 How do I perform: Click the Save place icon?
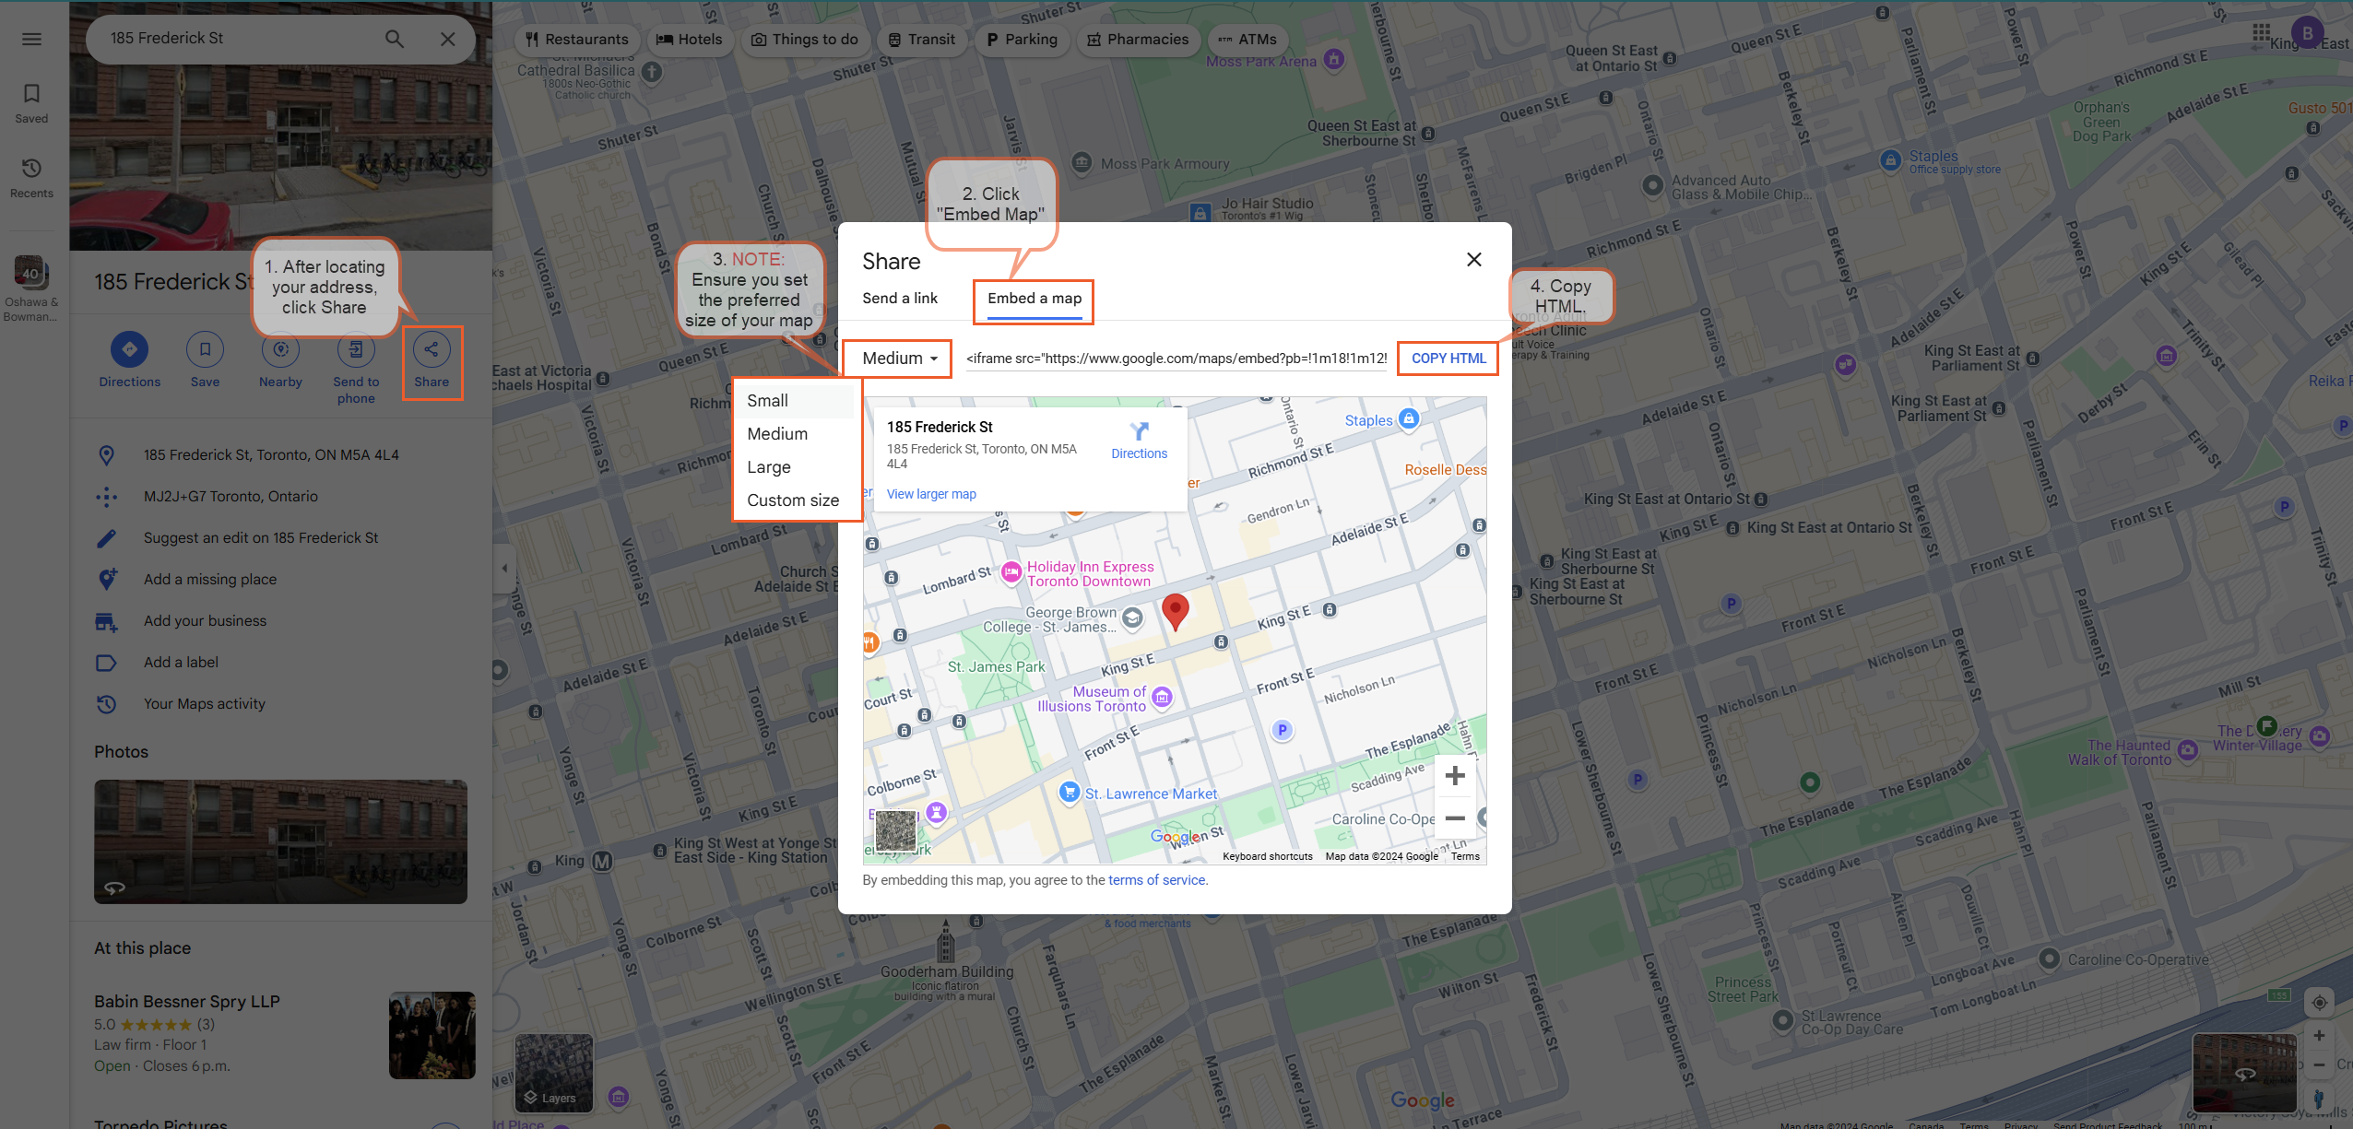tap(205, 349)
